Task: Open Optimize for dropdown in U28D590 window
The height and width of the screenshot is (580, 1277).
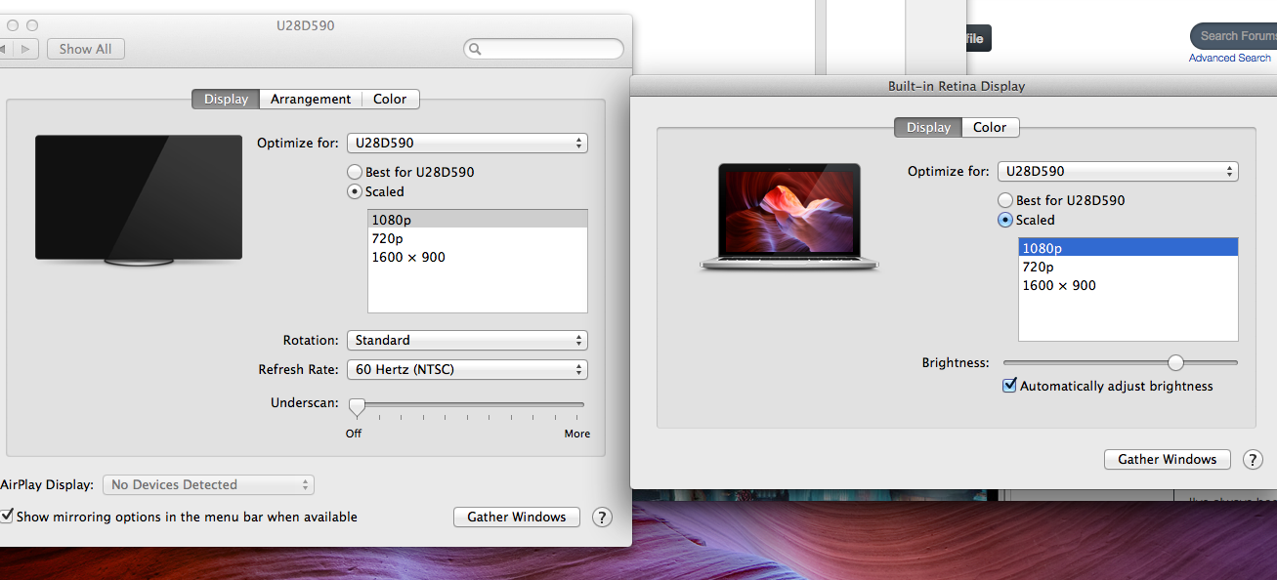Action: click(467, 143)
